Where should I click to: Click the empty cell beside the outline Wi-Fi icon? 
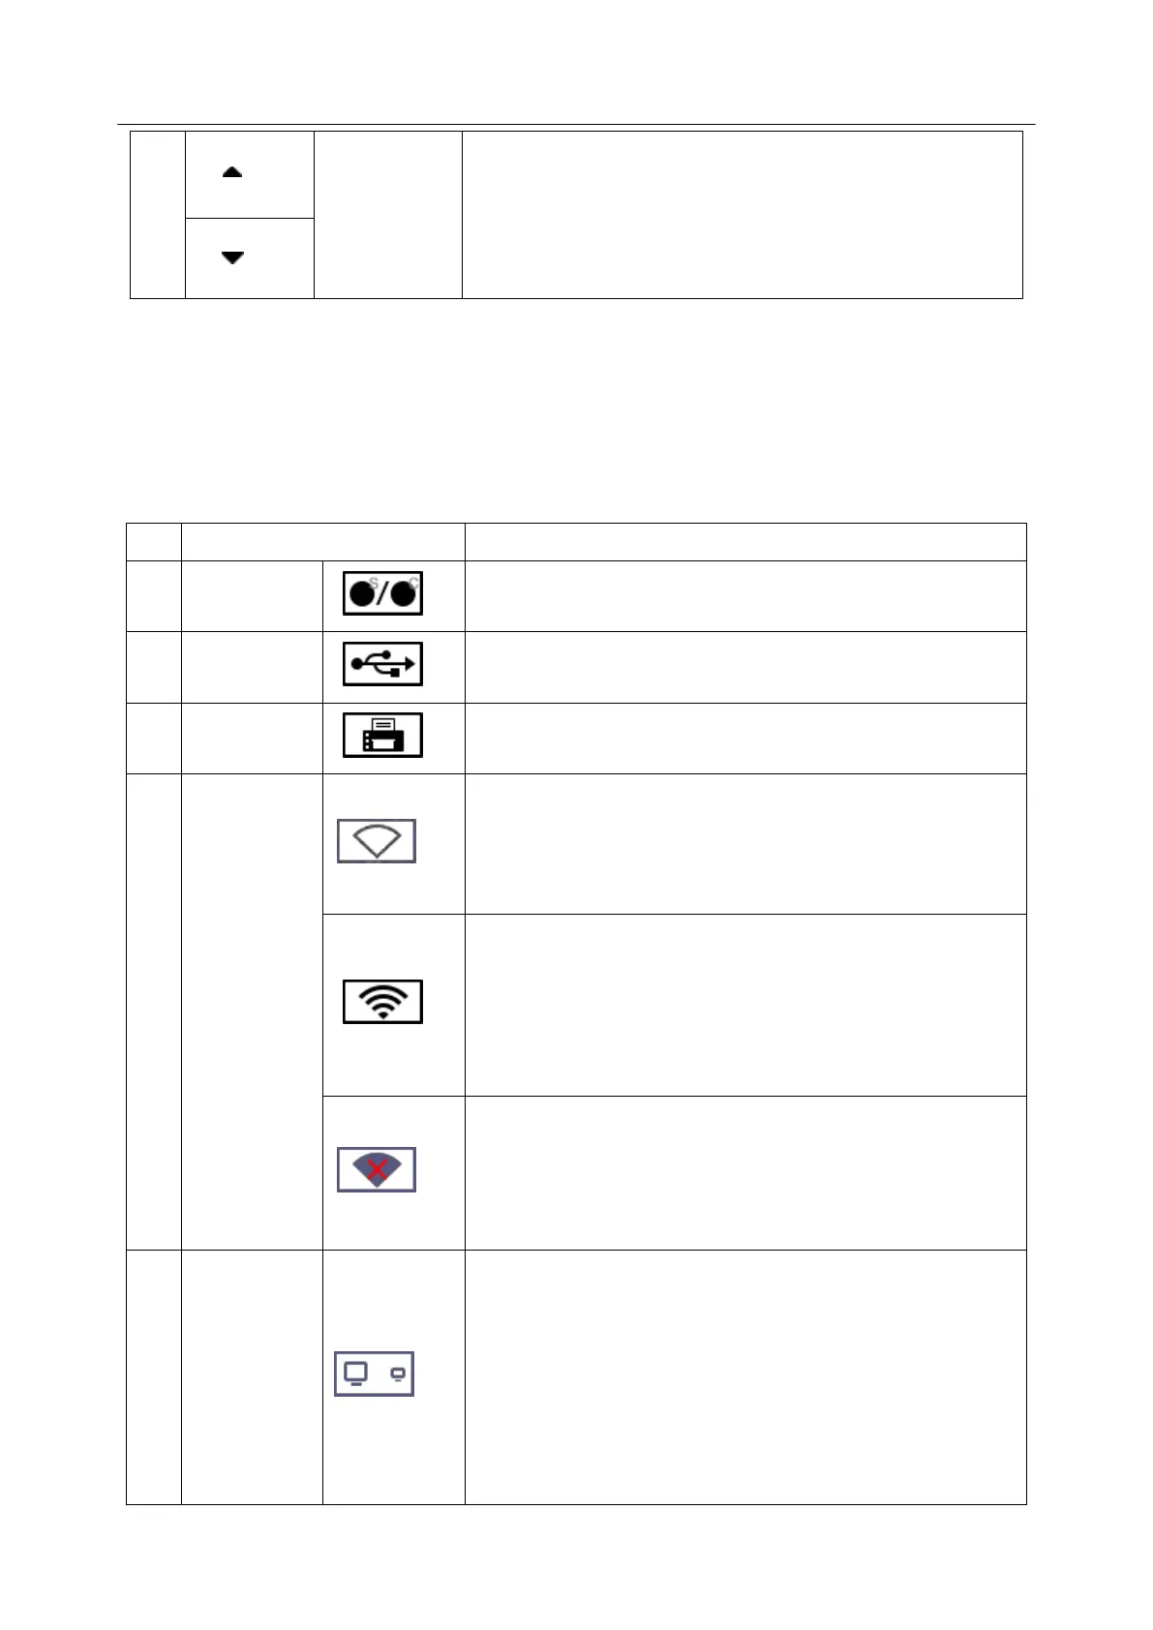tap(745, 843)
